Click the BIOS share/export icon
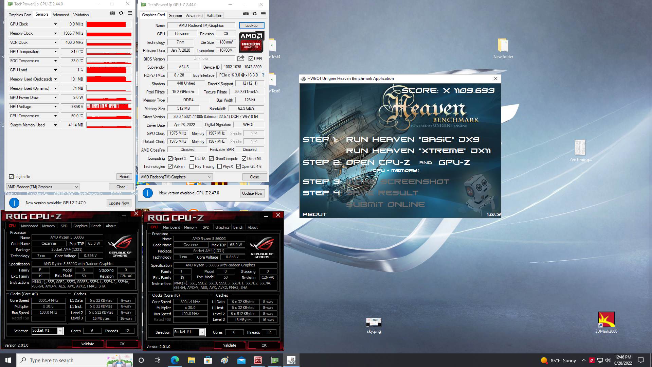 click(x=241, y=58)
